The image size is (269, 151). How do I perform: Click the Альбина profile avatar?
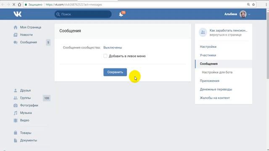pos(243,14)
